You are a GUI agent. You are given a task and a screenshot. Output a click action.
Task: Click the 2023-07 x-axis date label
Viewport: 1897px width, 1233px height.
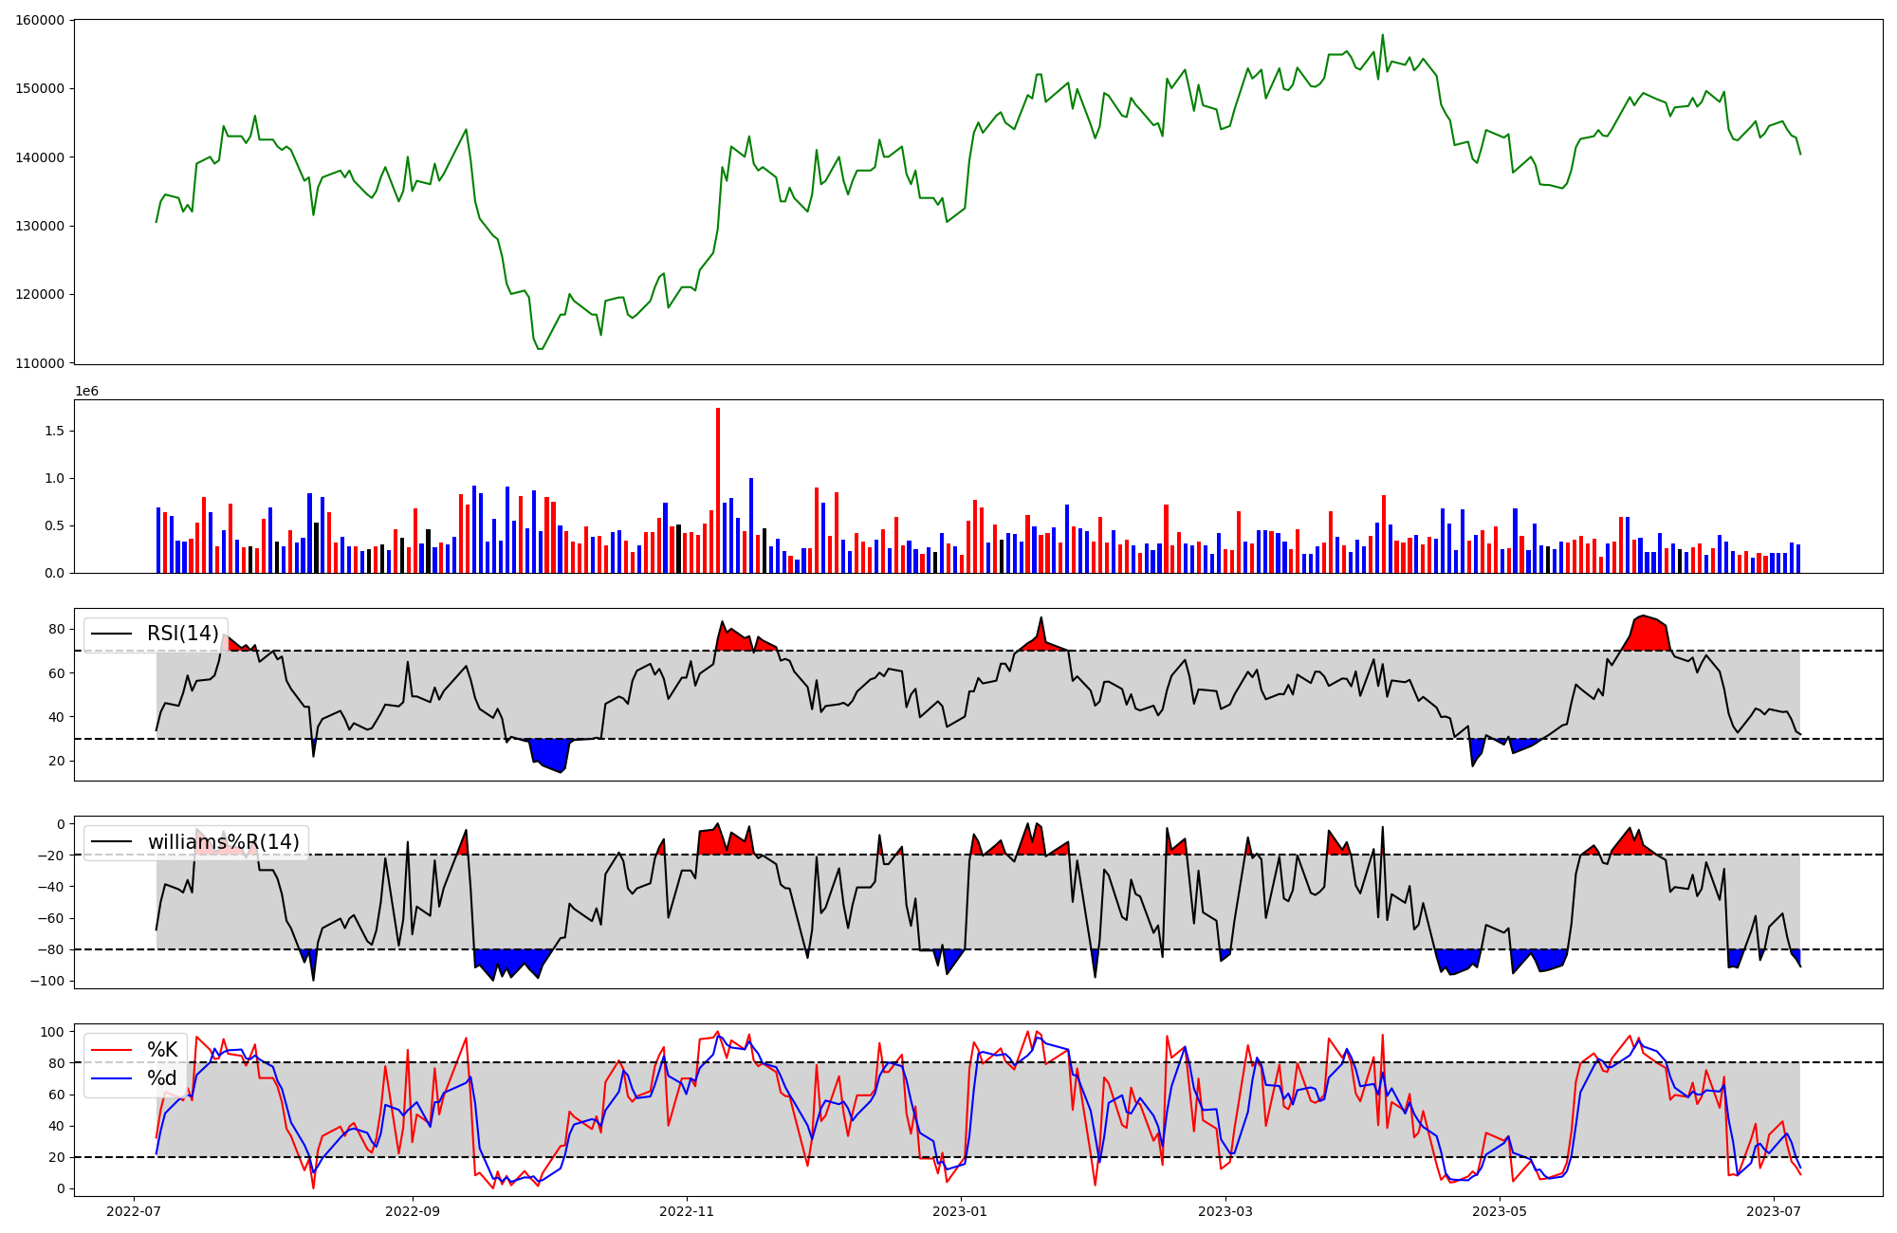[x=1774, y=1211]
